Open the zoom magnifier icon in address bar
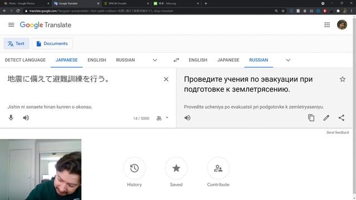The width and height of the screenshot is (356, 200). tap(276, 11)
